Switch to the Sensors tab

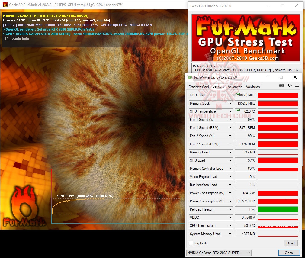pos(218,86)
